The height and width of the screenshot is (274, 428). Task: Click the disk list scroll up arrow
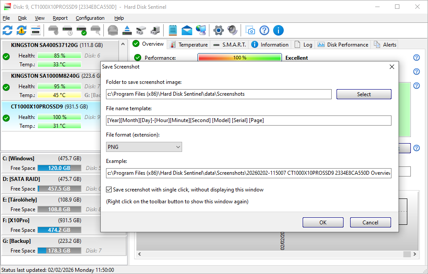pos(123,44)
